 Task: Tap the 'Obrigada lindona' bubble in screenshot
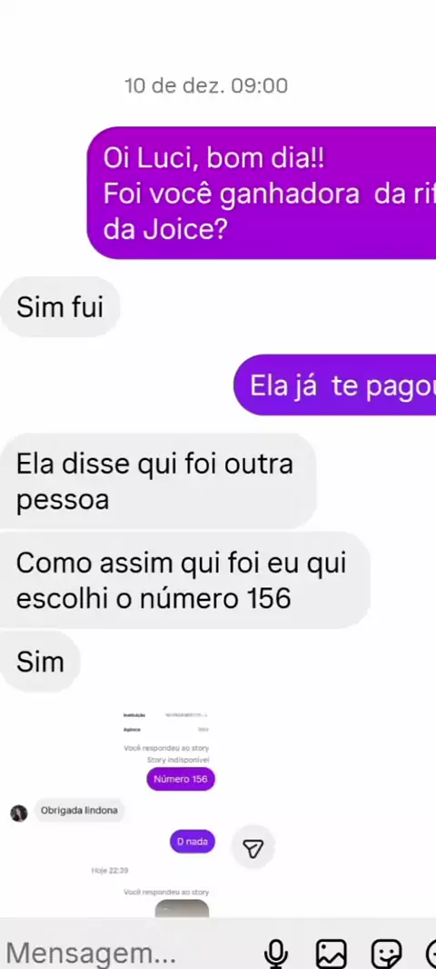79,810
